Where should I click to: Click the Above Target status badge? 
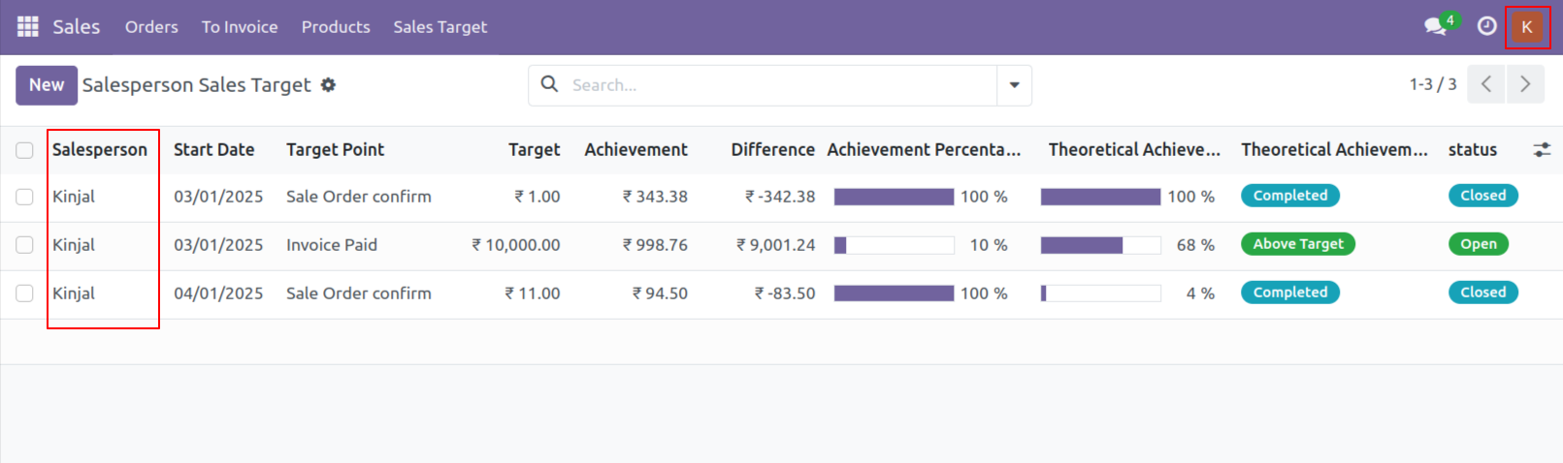1297,244
